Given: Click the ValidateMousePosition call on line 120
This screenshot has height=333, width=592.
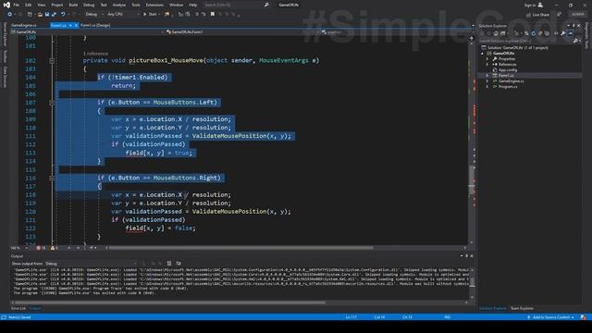Looking at the screenshot, I should coord(229,212).
